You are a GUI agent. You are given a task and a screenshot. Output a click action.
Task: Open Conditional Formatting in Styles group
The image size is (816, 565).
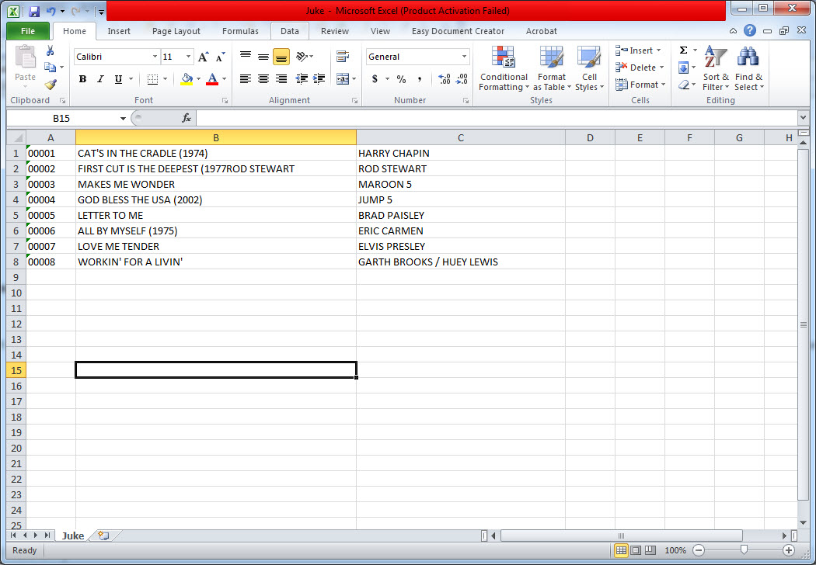tap(503, 69)
